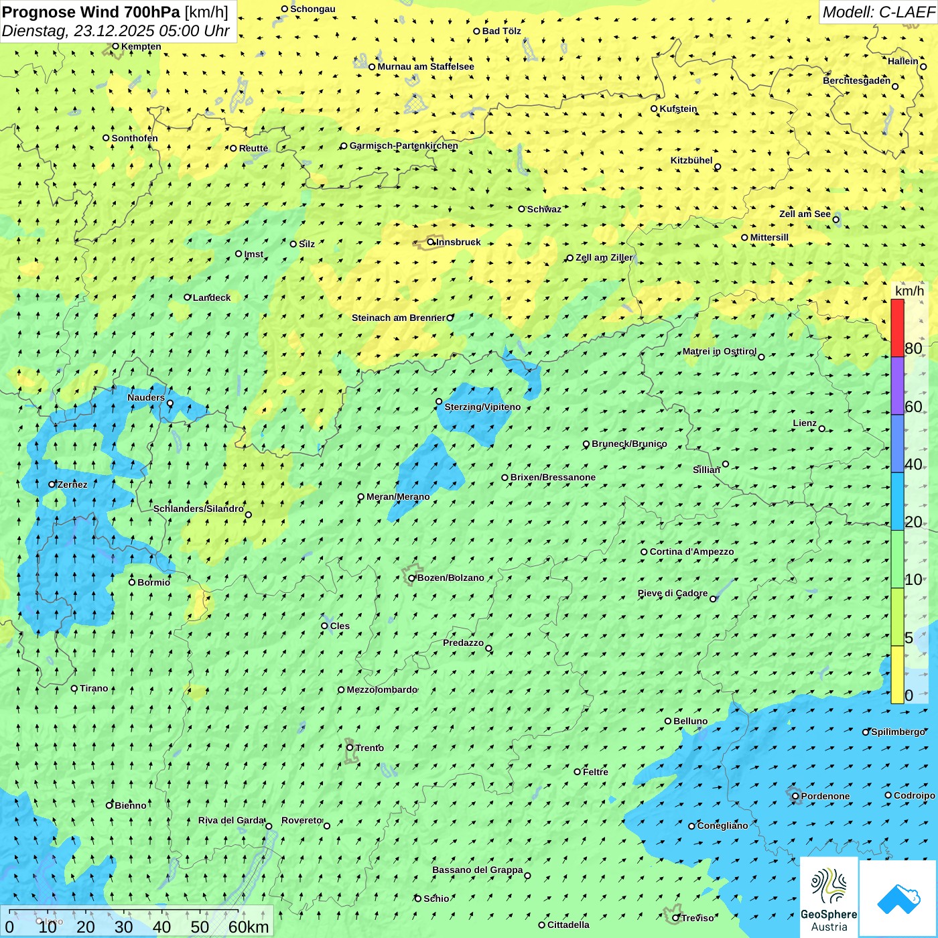
Task: Click the 'Codroipo' label
Action: 915,795
